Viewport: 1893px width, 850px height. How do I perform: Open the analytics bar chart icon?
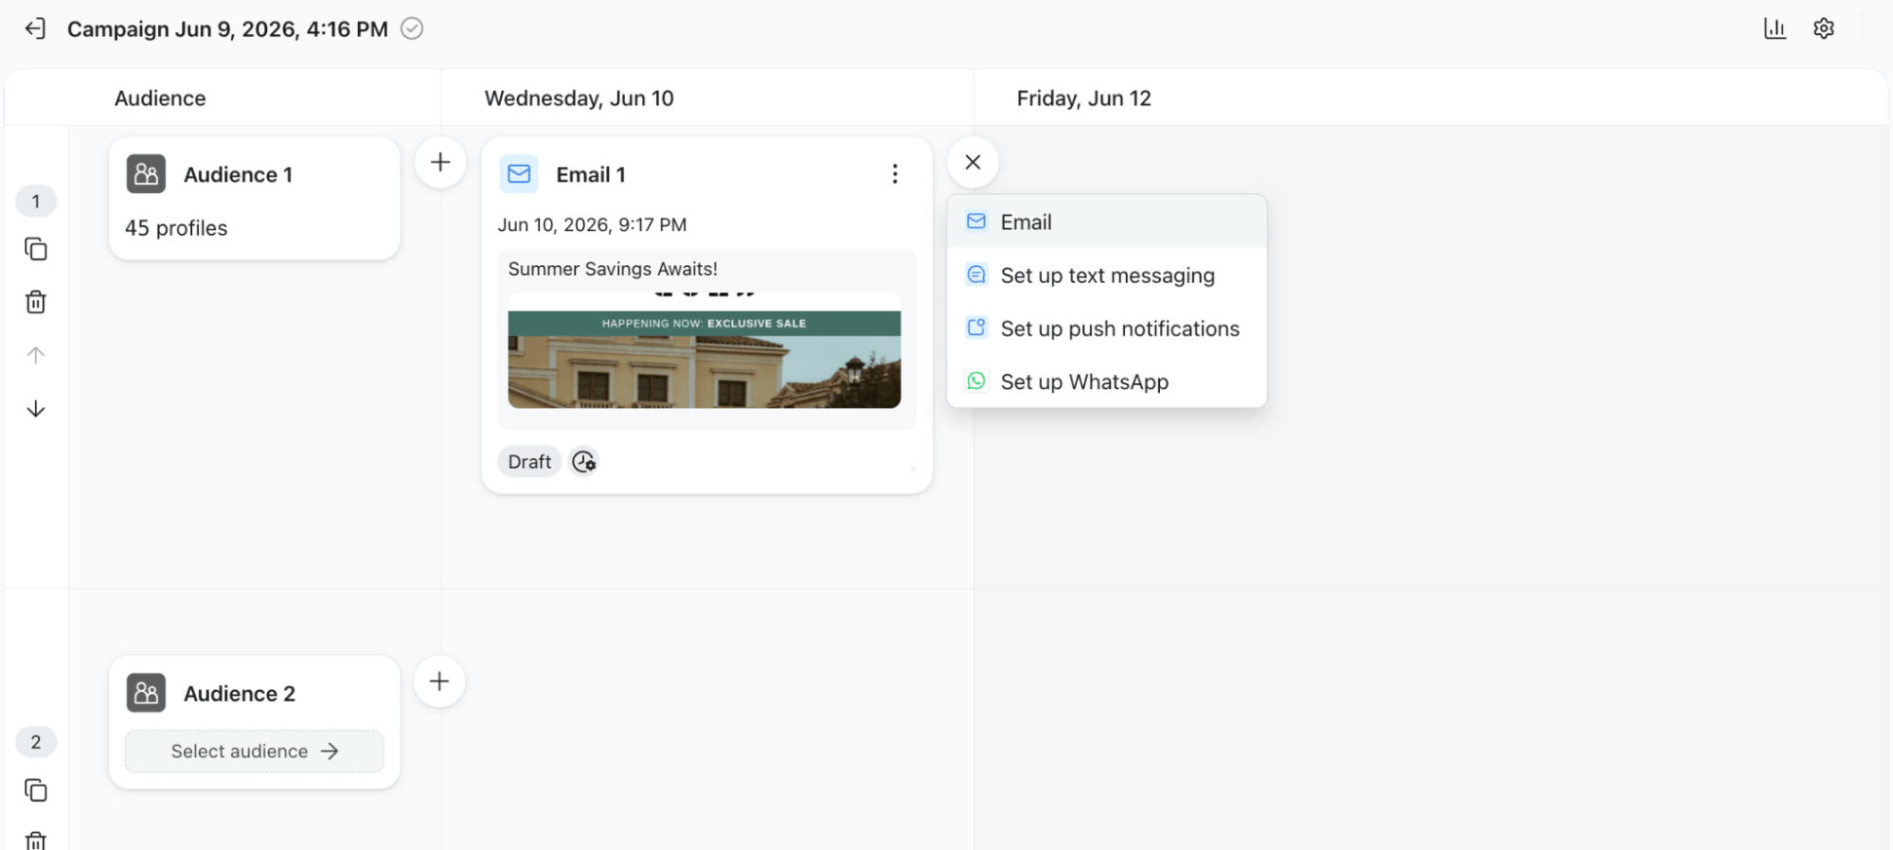[1775, 28]
